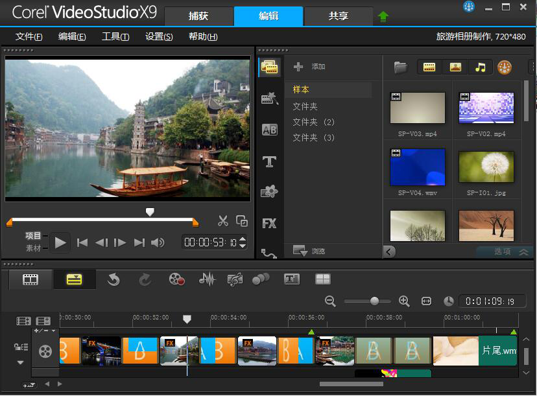Expand the Options panel chevron
The width and height of the screenshot is (537, 396).
[523, 252]
